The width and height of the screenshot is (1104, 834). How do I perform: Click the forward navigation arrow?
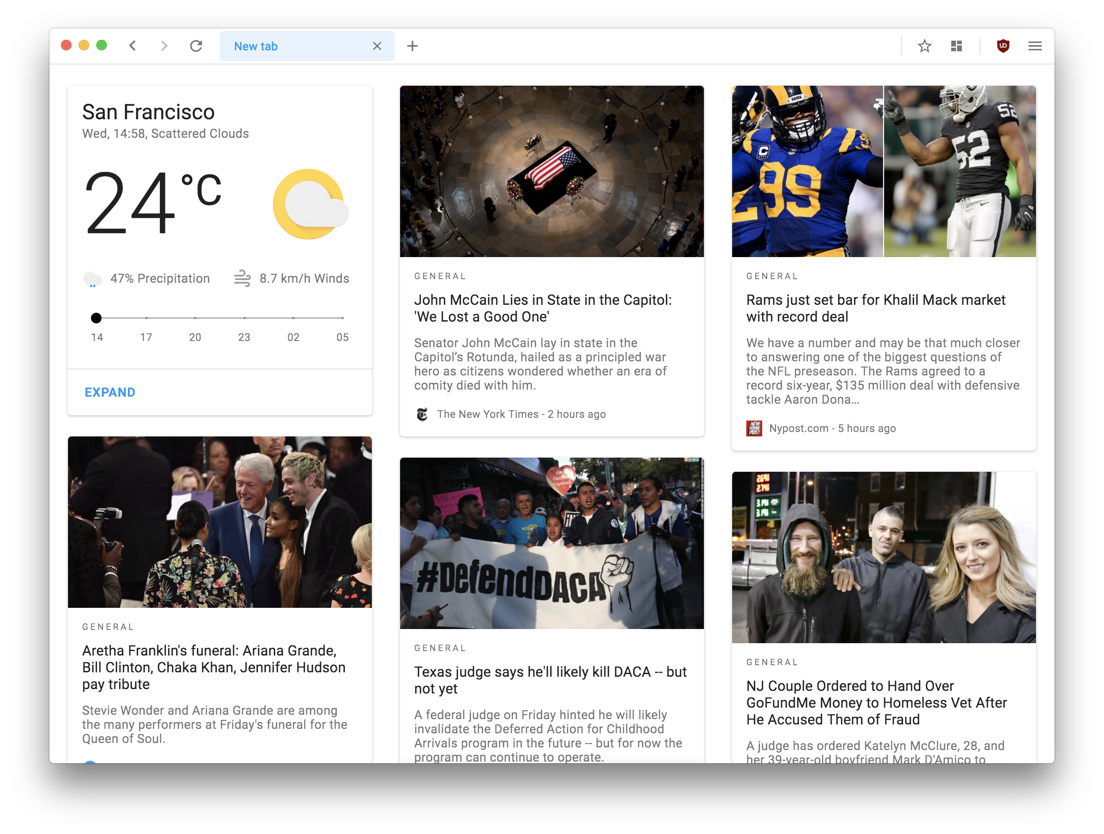pos(164,46)
